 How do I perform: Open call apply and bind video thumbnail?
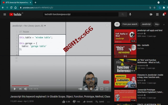tap(125, 36)
